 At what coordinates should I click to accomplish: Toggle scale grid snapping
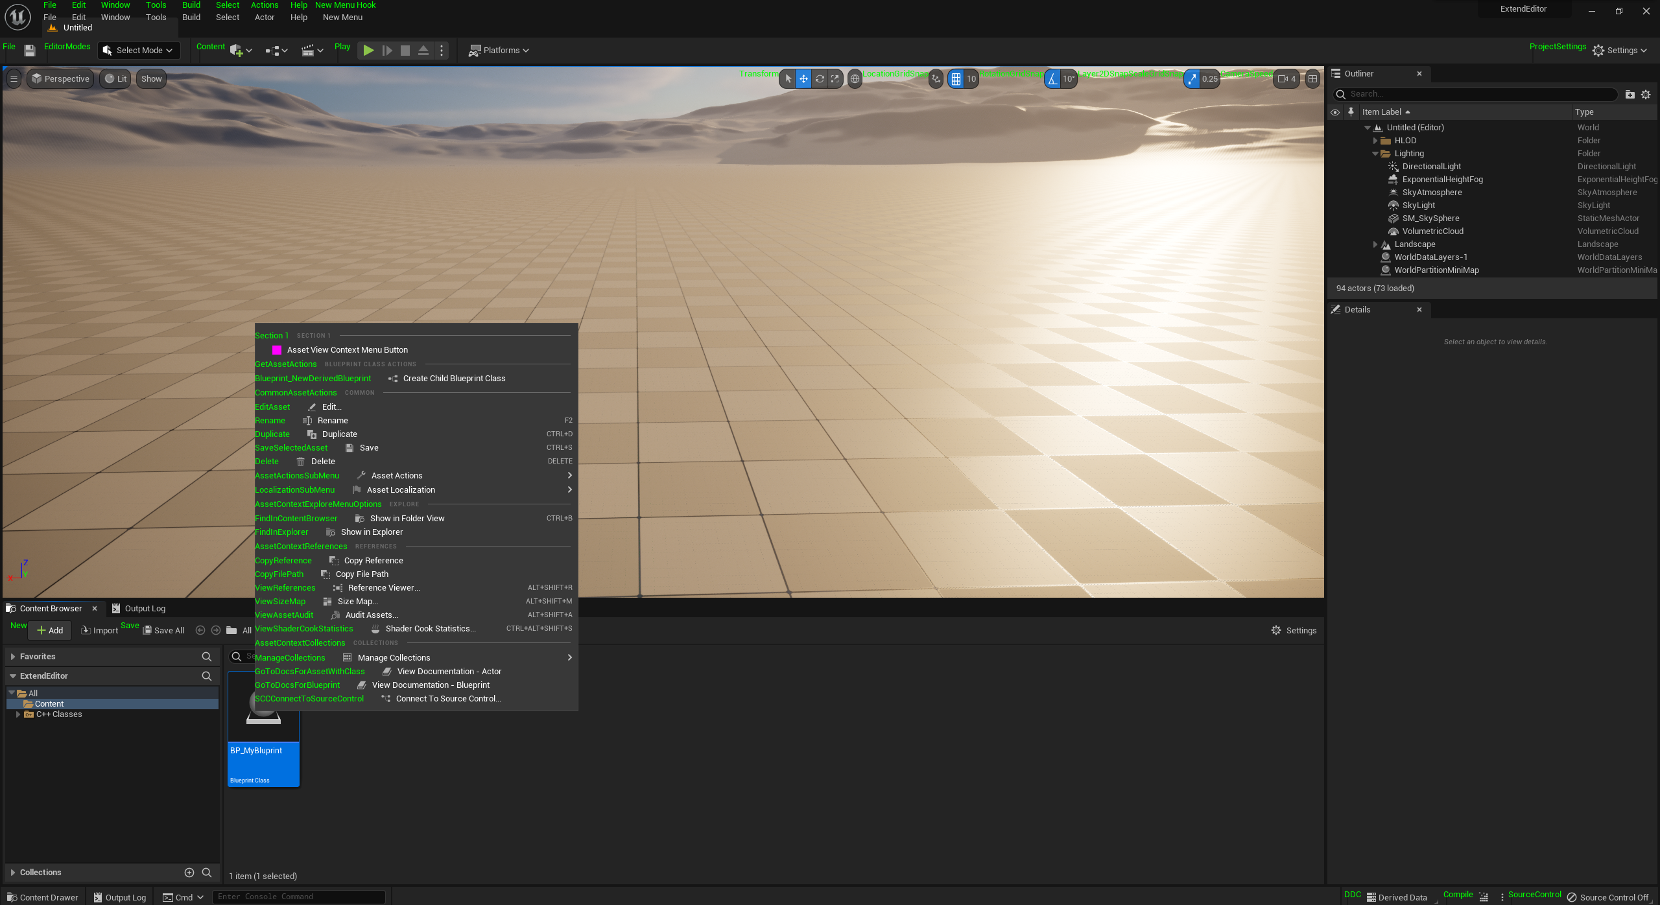(1192, 79)
